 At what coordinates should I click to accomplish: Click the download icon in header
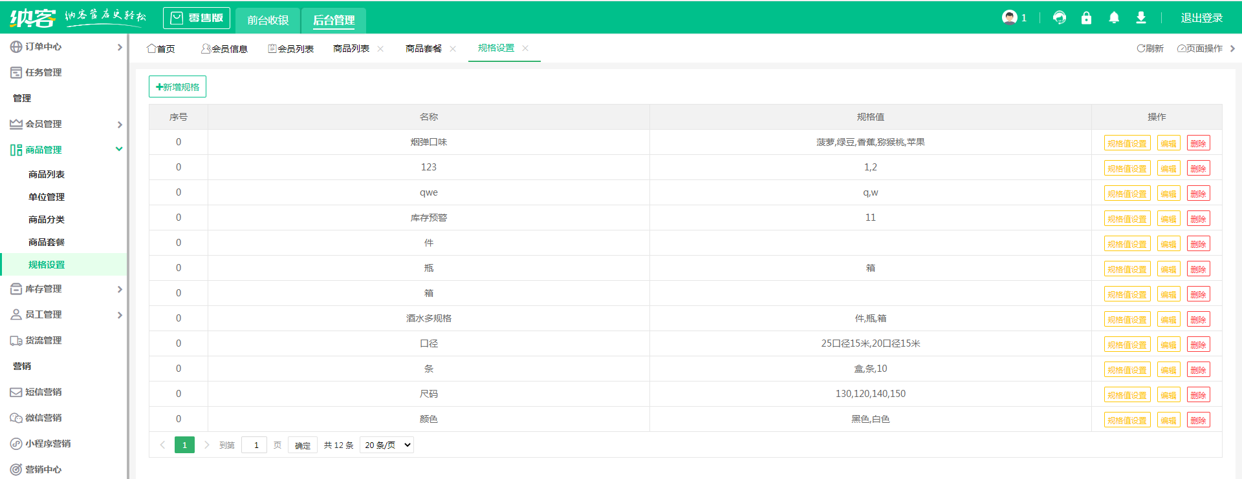click(1141, 17)
